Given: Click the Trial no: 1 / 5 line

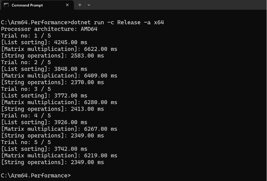Looking at the screenshot, I should coord(26,35).
